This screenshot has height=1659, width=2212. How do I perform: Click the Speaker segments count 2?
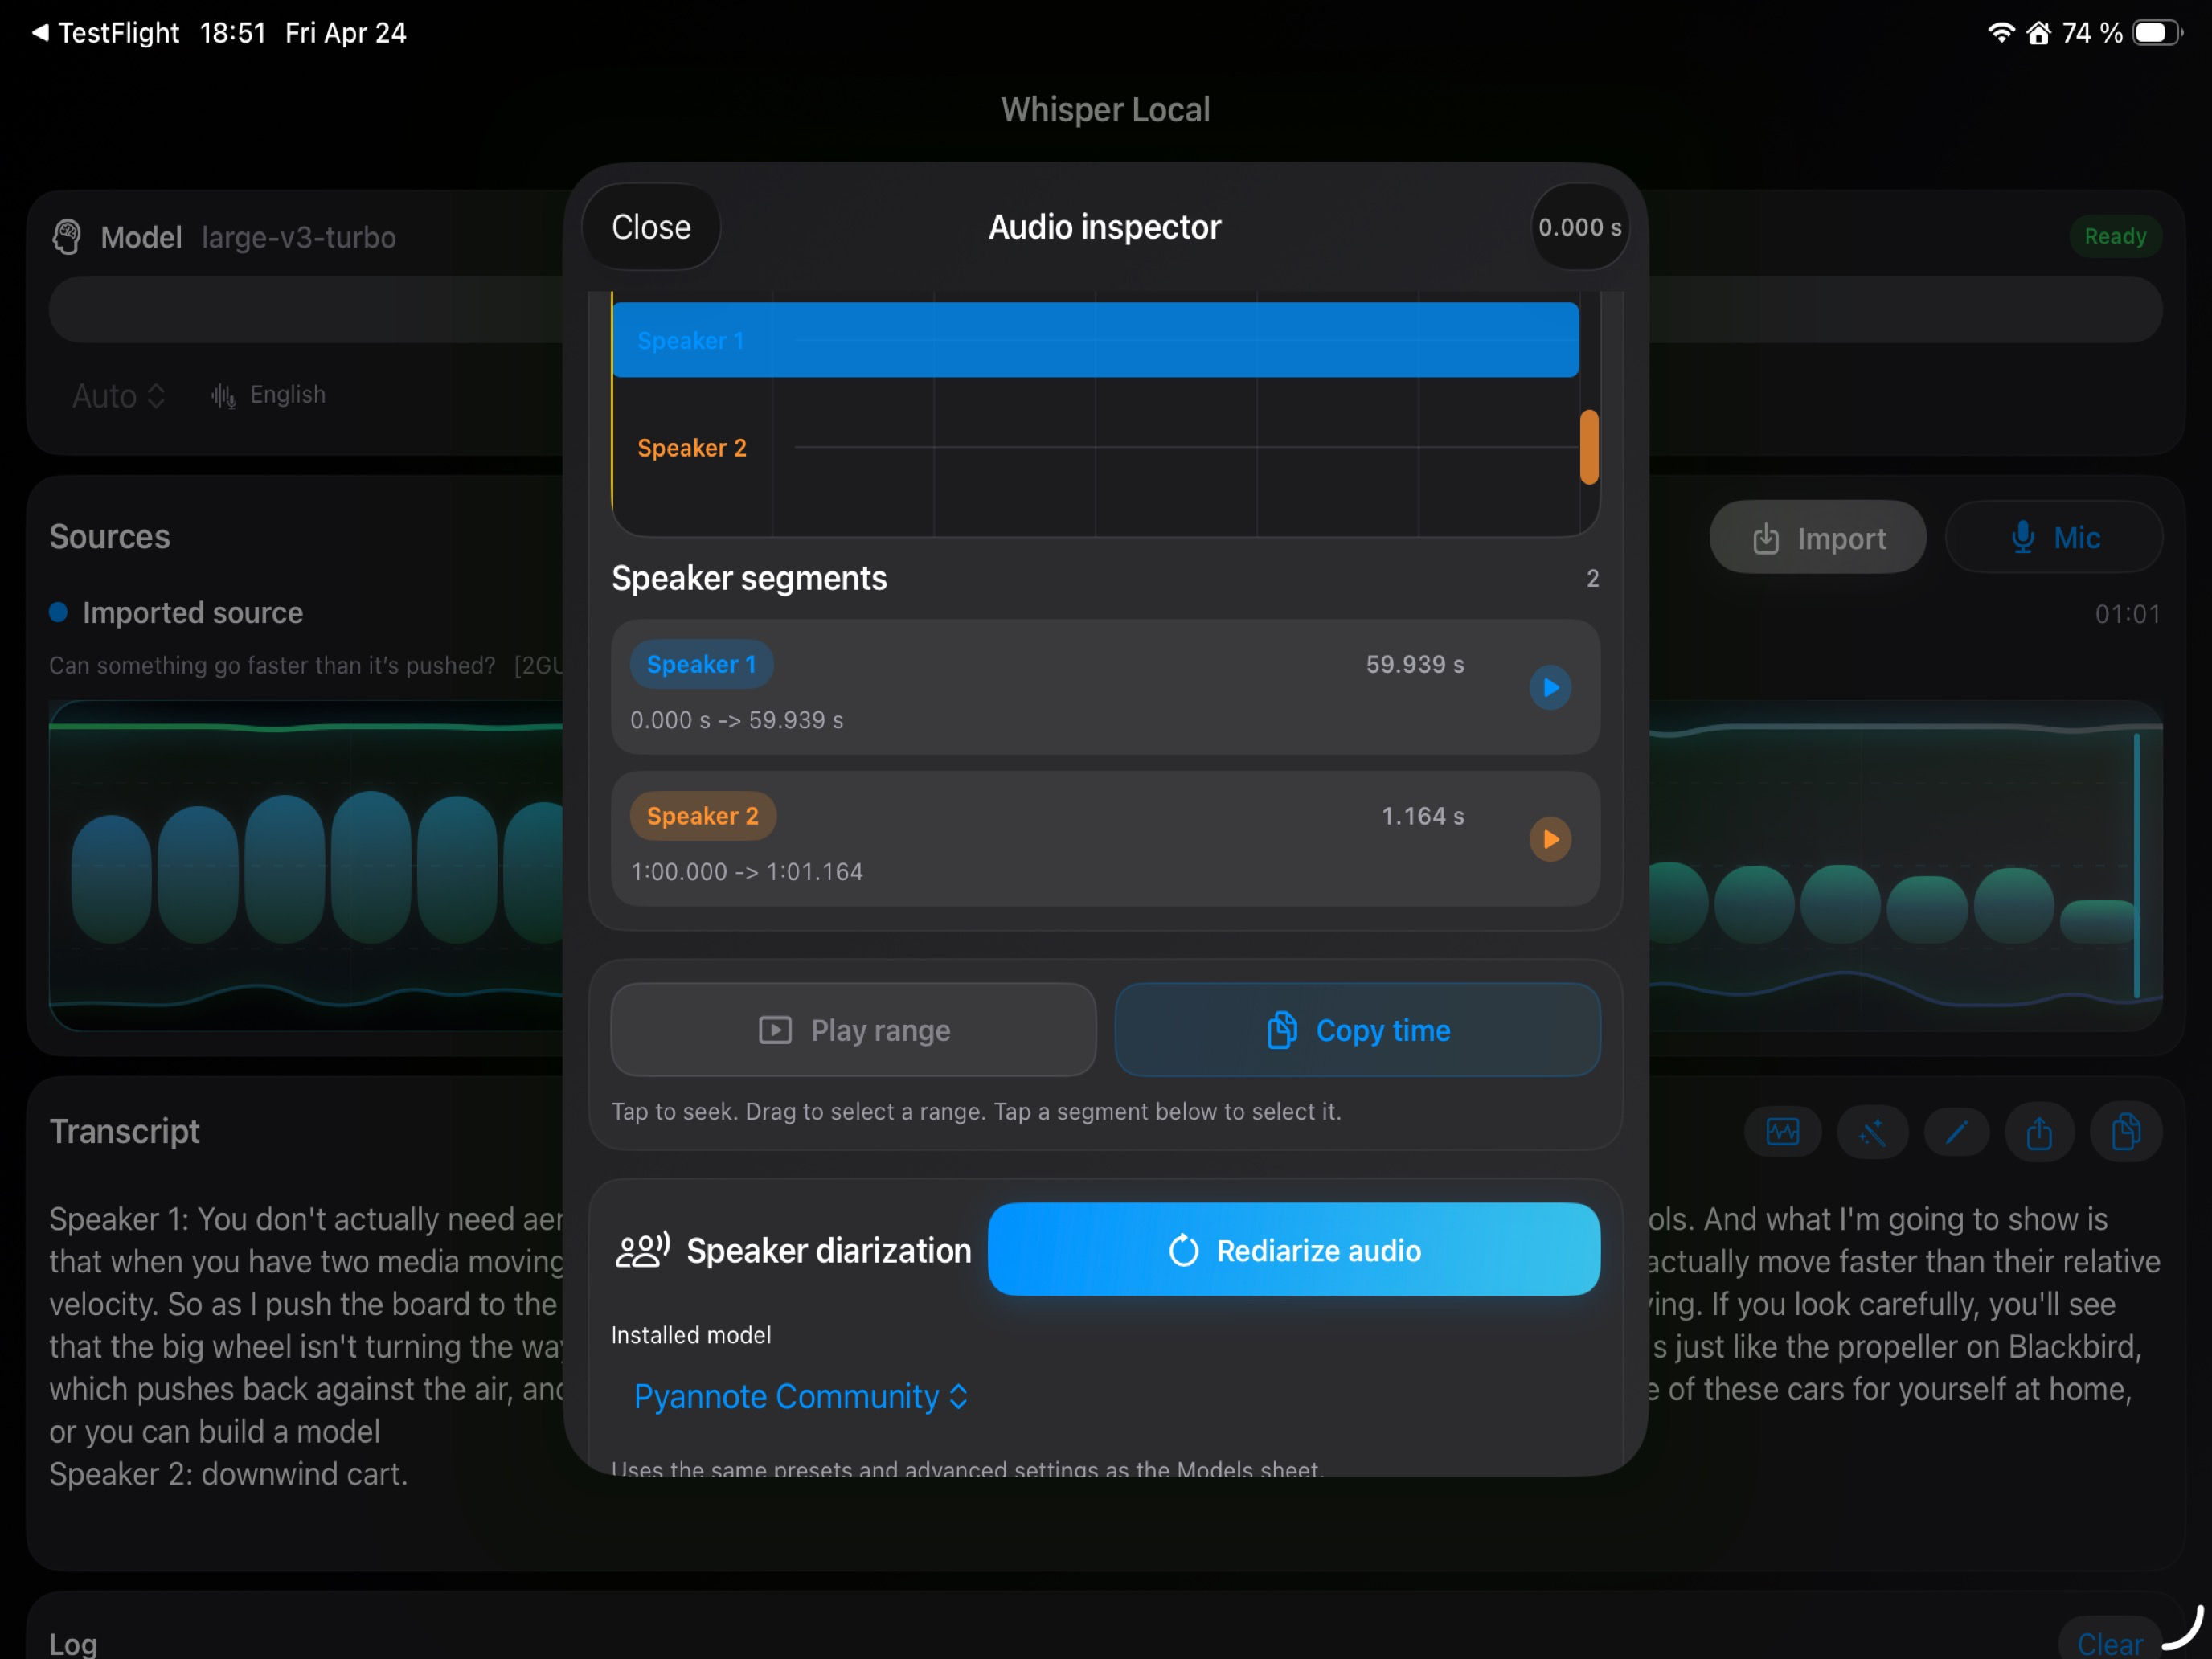1592,578
